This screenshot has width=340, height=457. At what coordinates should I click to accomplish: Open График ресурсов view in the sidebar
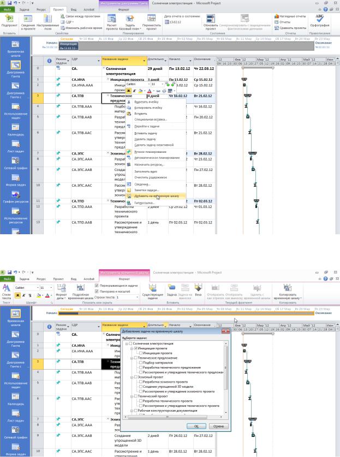tap(16, 197)
